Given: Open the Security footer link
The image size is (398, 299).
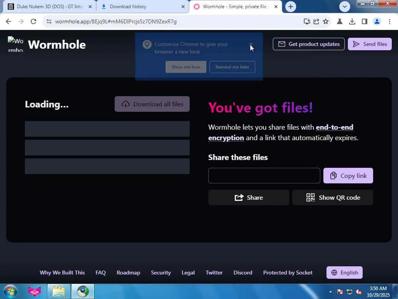Looking at the screenshot, I should 161,273.
